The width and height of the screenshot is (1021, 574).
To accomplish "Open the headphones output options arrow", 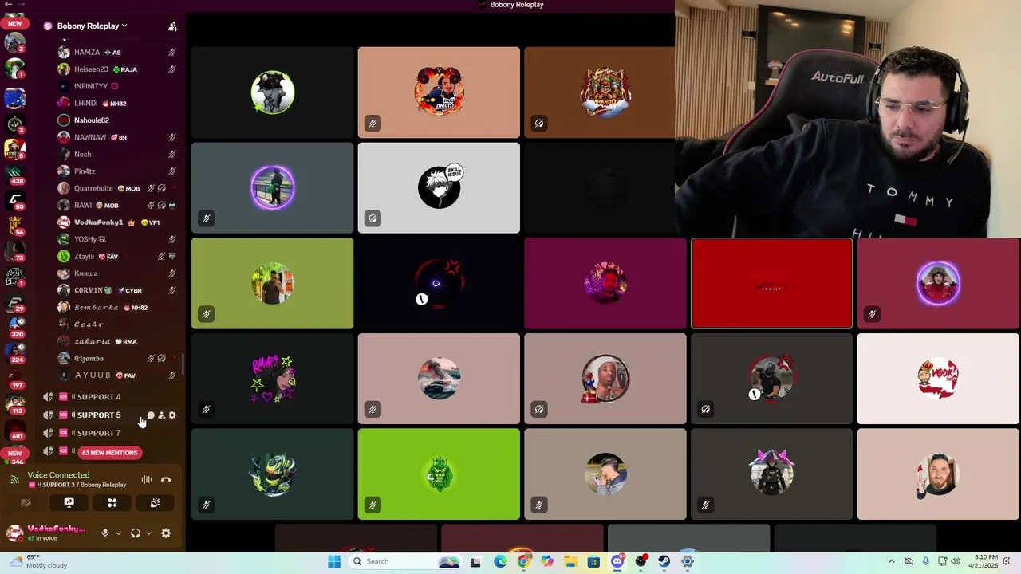I will 148,533.
